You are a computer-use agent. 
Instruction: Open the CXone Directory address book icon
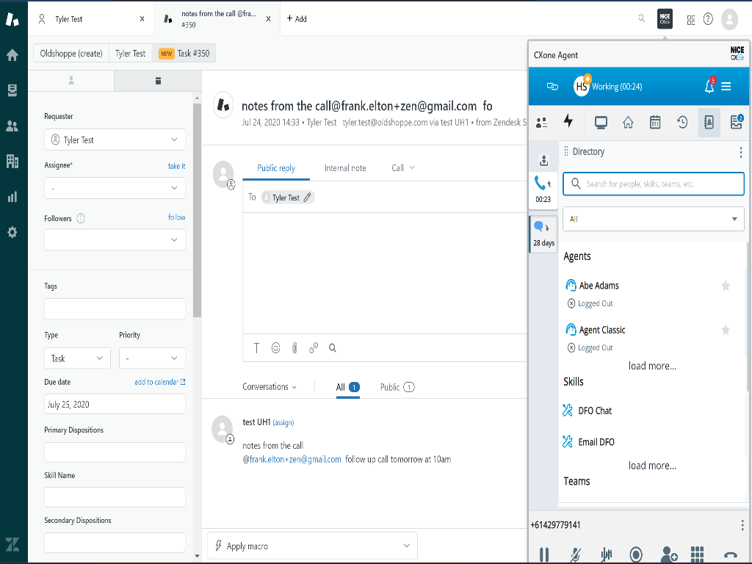pyautogui.click(x=709, y=123)
